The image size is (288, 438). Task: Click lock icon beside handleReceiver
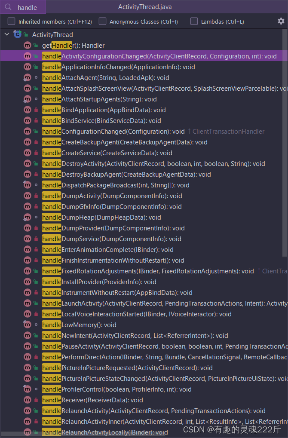click(x=36, y=400)
